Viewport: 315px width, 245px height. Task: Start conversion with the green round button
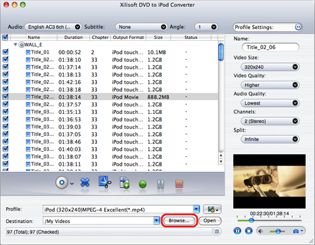coord(142,184)
